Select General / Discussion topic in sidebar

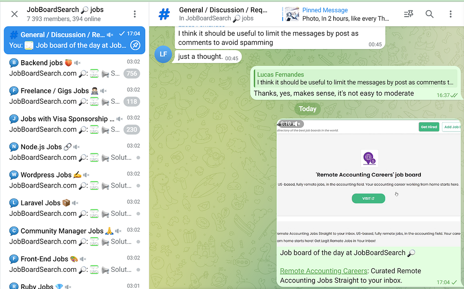(x=75, y=40)
